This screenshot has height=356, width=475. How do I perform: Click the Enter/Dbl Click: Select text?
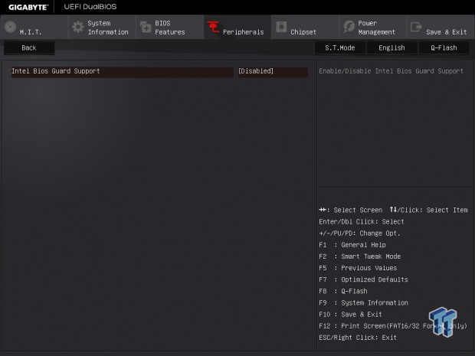coord(362,221)
